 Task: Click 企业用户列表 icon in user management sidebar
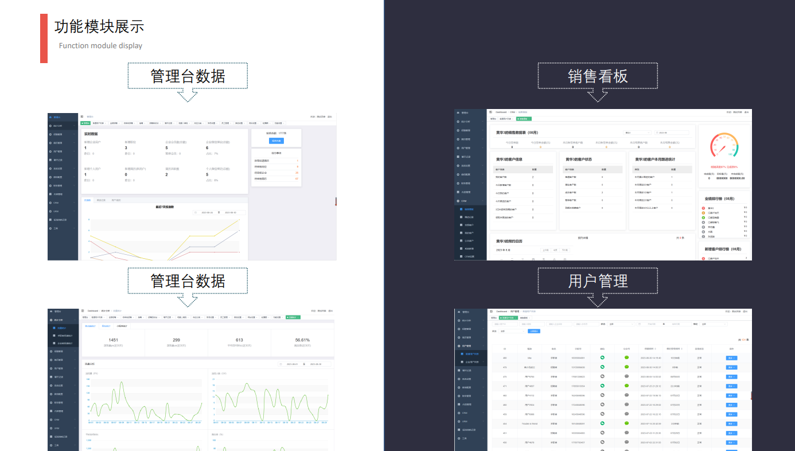click(x=462, y=362)
